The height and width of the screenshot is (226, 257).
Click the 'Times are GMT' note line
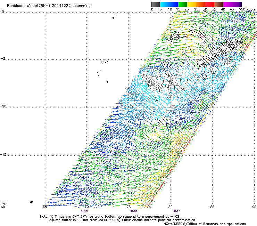109,217
